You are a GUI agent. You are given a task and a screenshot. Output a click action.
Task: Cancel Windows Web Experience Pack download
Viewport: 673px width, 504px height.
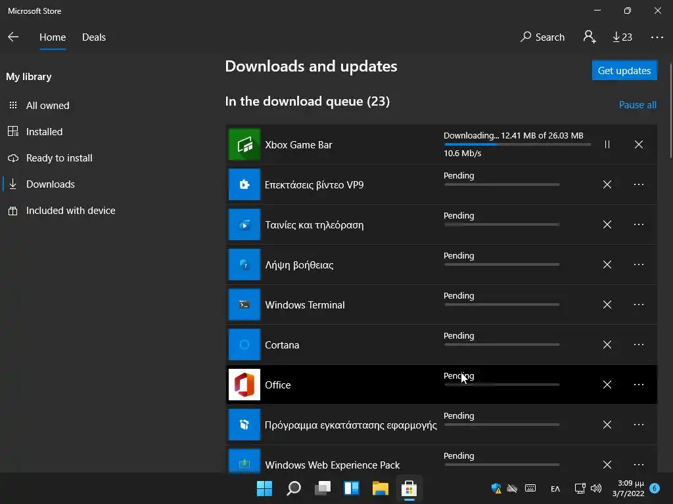tap(607, 465)
